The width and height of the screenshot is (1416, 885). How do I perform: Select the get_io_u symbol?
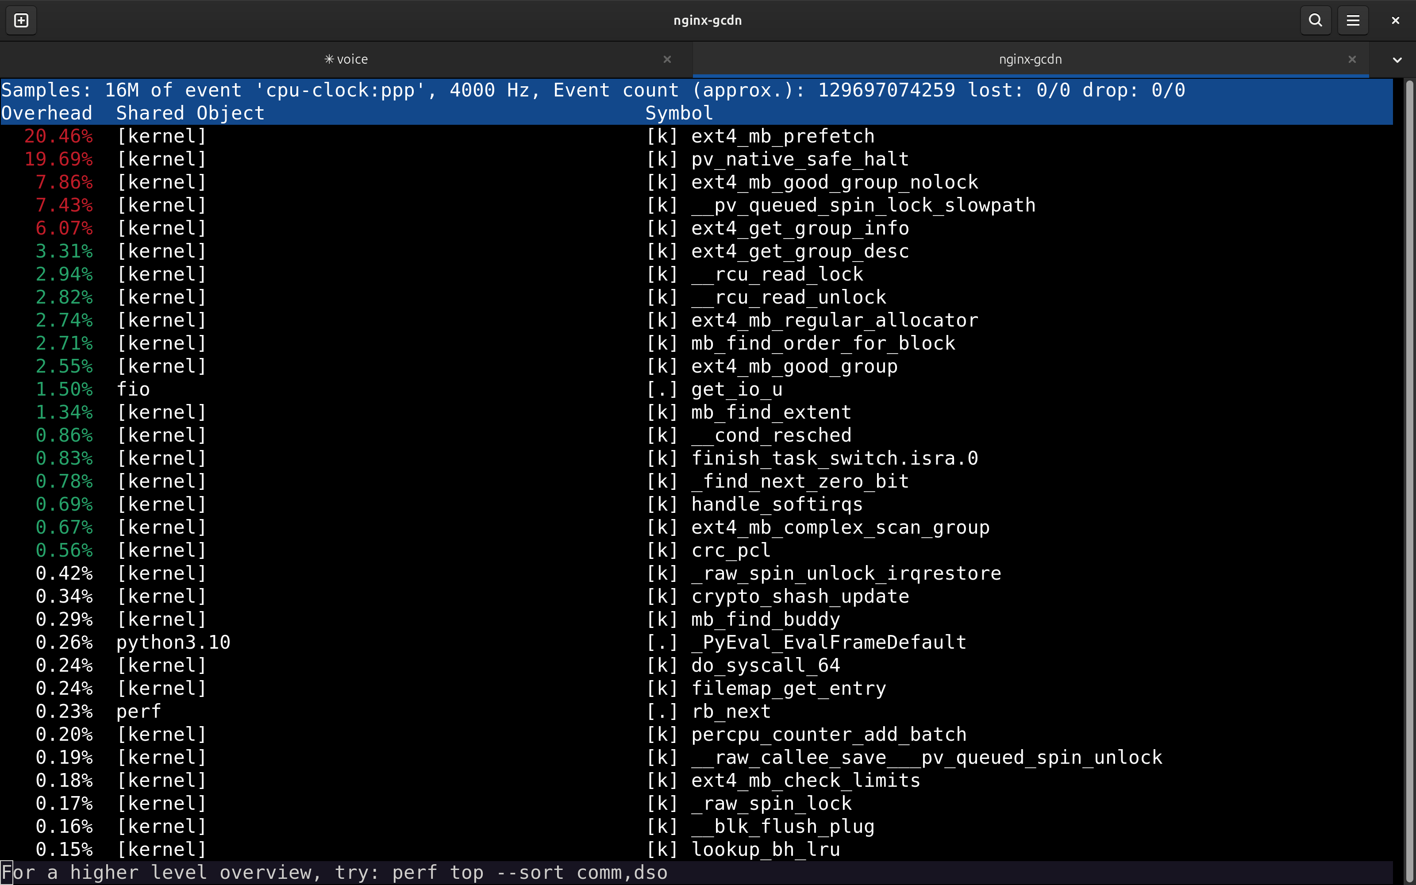[x=737, y=389]
